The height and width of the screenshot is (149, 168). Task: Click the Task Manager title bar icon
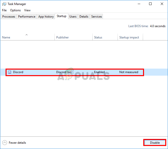click(x=4, y=4)
